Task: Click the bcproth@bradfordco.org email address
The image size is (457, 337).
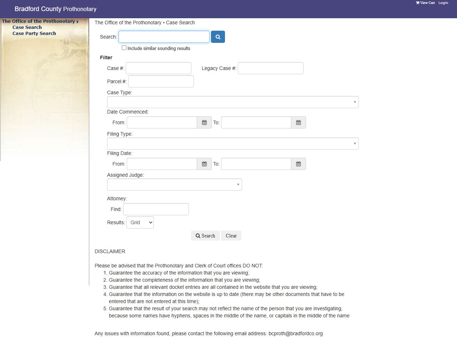Action: (x=296, y=333)
